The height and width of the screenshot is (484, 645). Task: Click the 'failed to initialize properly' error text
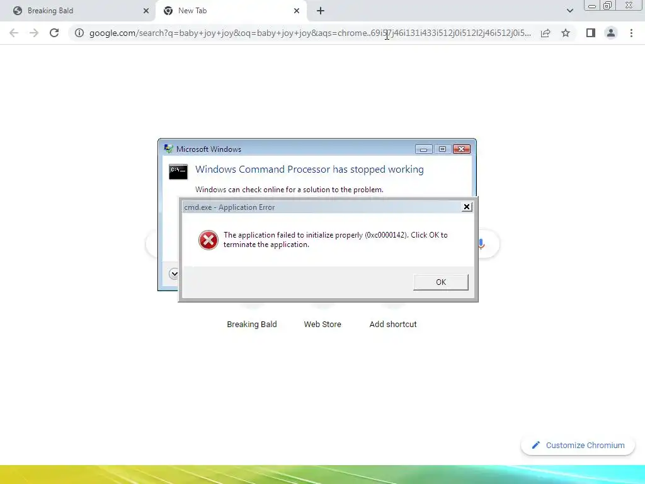click(336, 239)
